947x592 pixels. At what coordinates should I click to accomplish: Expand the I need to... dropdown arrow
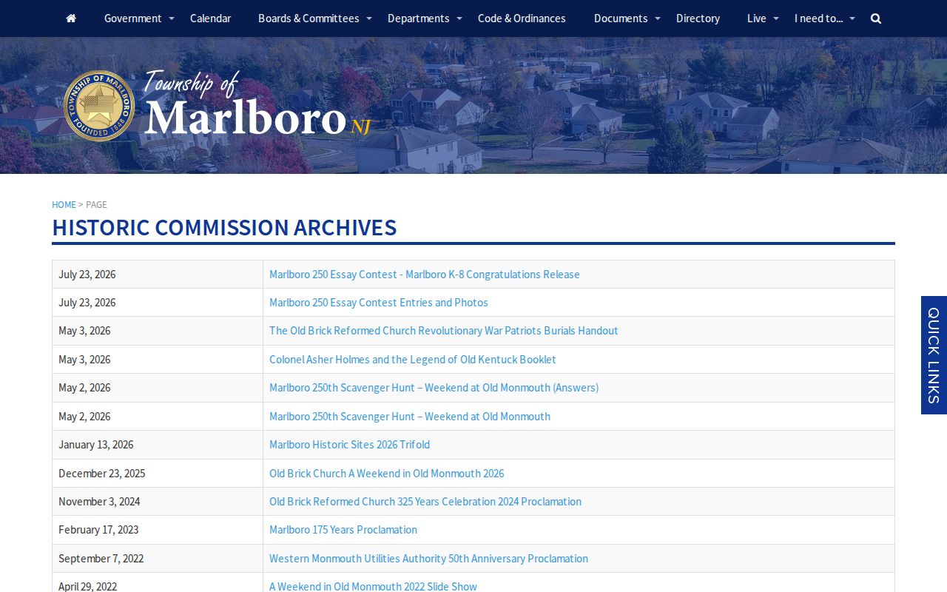(x=852, y=18)
